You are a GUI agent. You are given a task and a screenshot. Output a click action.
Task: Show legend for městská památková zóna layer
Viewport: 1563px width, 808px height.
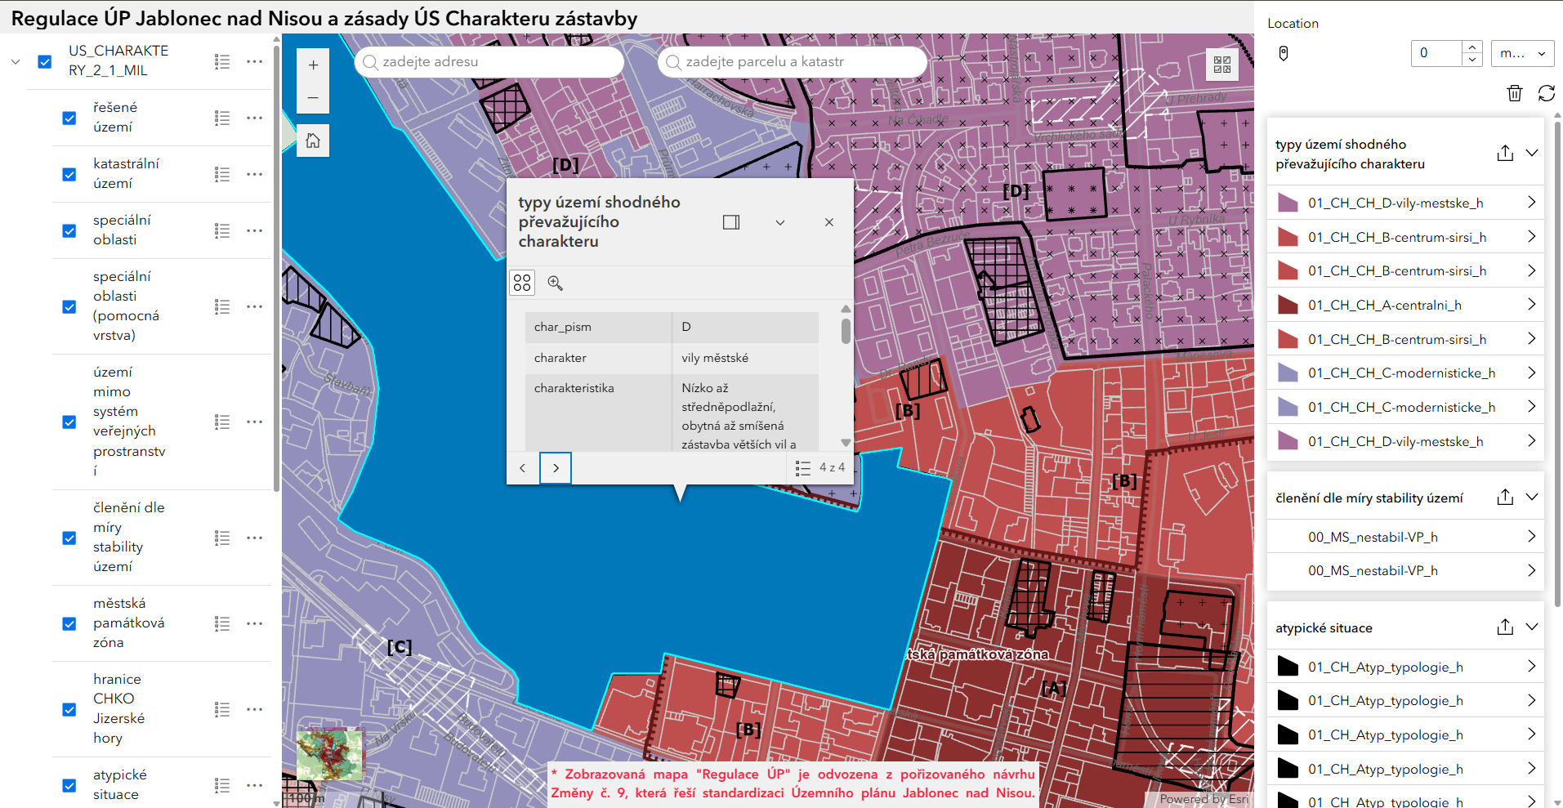(x=222, y=623)
